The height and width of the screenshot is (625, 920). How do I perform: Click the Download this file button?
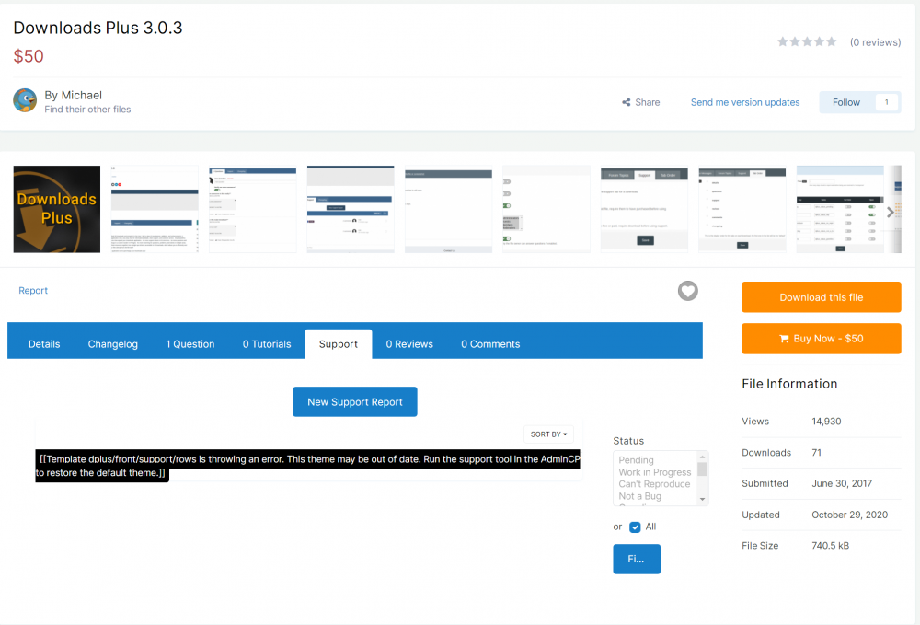tap(821, 297)
